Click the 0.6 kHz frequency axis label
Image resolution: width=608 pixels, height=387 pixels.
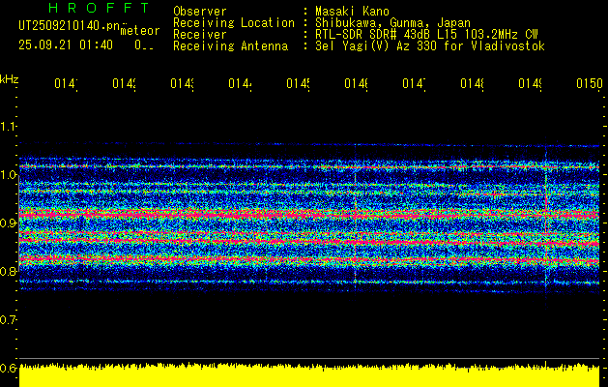(9, 368)
